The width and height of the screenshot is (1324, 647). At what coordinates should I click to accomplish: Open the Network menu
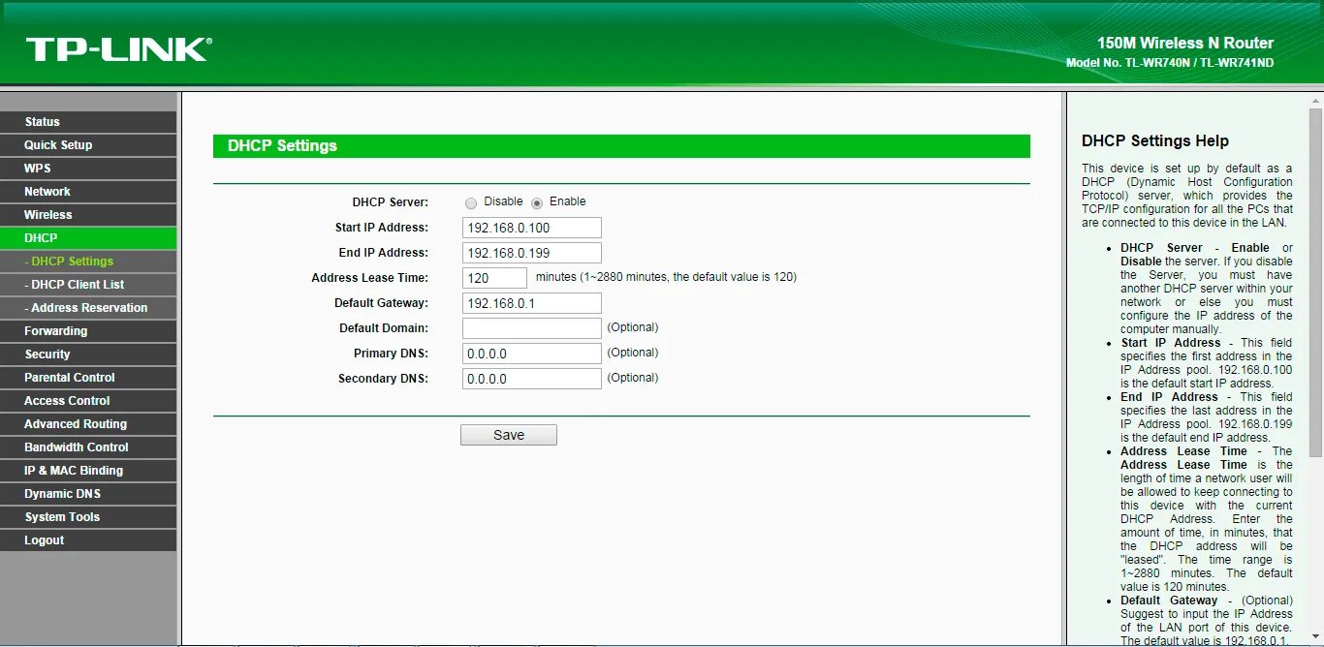click(88, 192)
